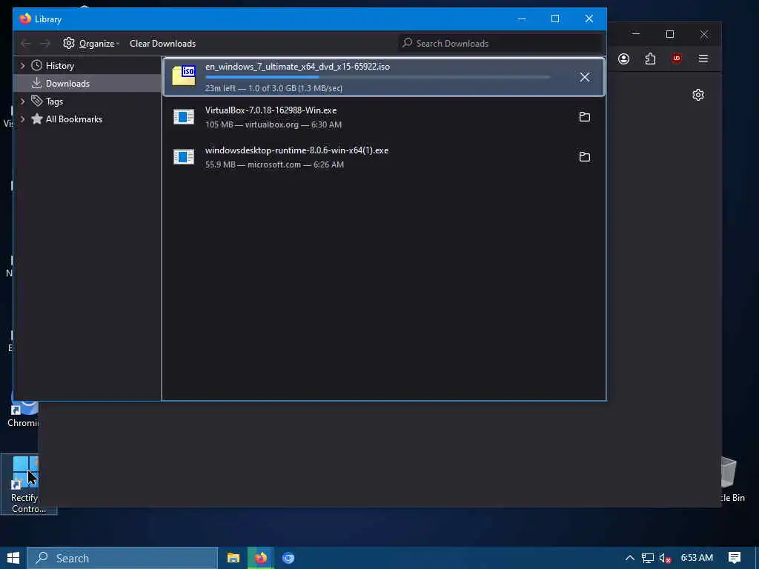Minimize the Firefox browser window behind
Viewport: 759px width, 569px height.
coord(636,34)
